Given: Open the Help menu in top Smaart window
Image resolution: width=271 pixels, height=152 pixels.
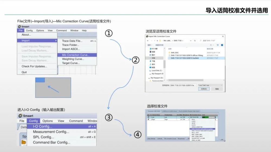Looking at the screenshot, I should (84, 31).
